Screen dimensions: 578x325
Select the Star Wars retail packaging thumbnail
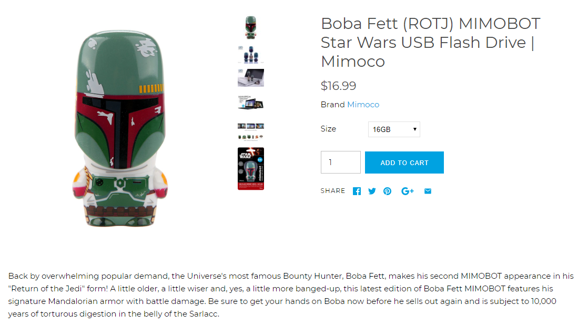pyautogui.click(x=251, y=169)
